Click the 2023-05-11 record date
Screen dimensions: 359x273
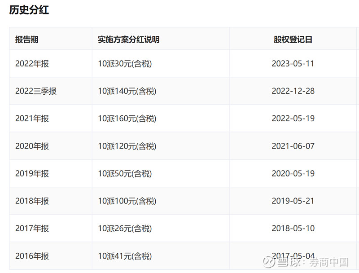[293, 64]
